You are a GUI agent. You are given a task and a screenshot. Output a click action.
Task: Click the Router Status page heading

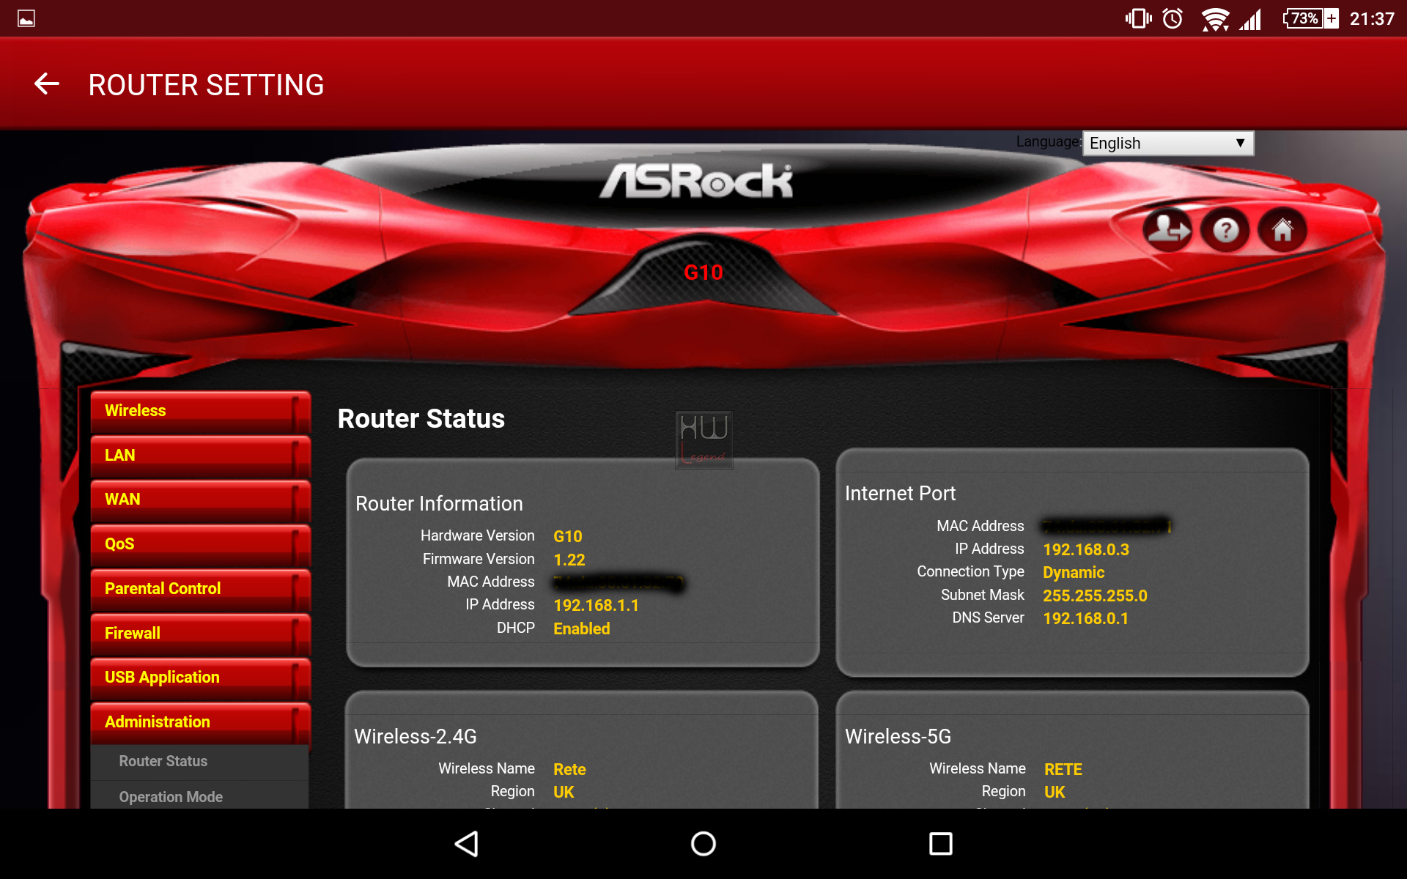[421, 419]
